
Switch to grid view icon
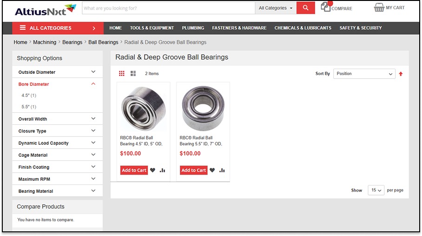click(x=122, y=74)
